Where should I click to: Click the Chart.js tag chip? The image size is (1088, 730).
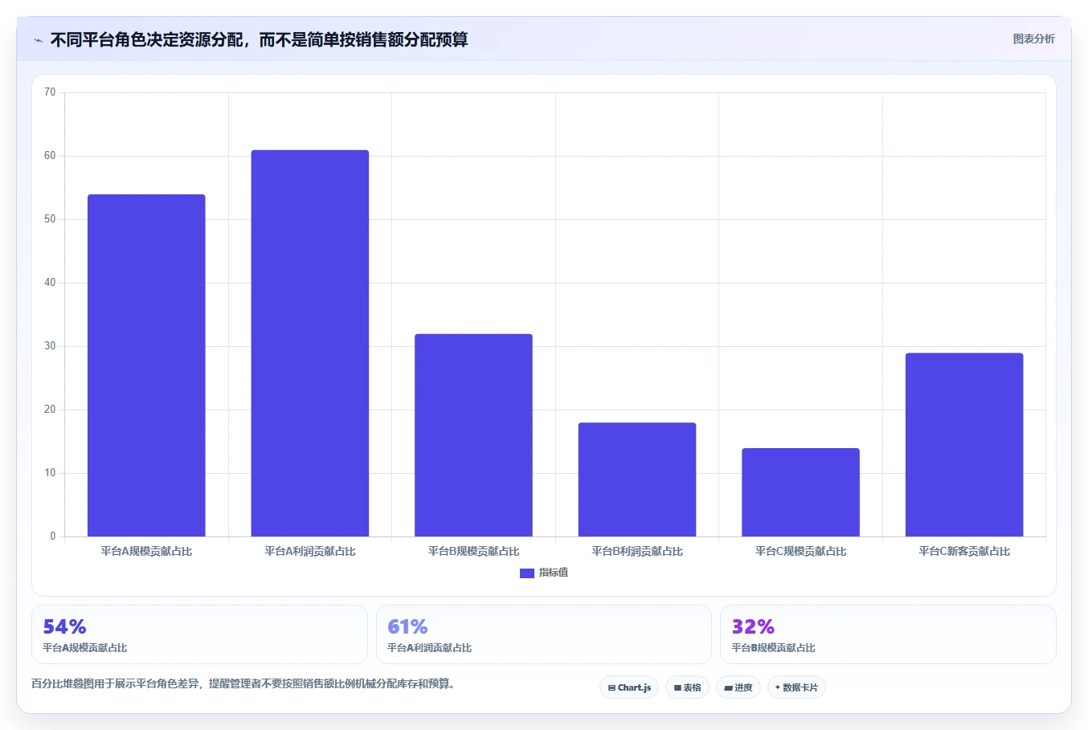[x=629, y=687]
